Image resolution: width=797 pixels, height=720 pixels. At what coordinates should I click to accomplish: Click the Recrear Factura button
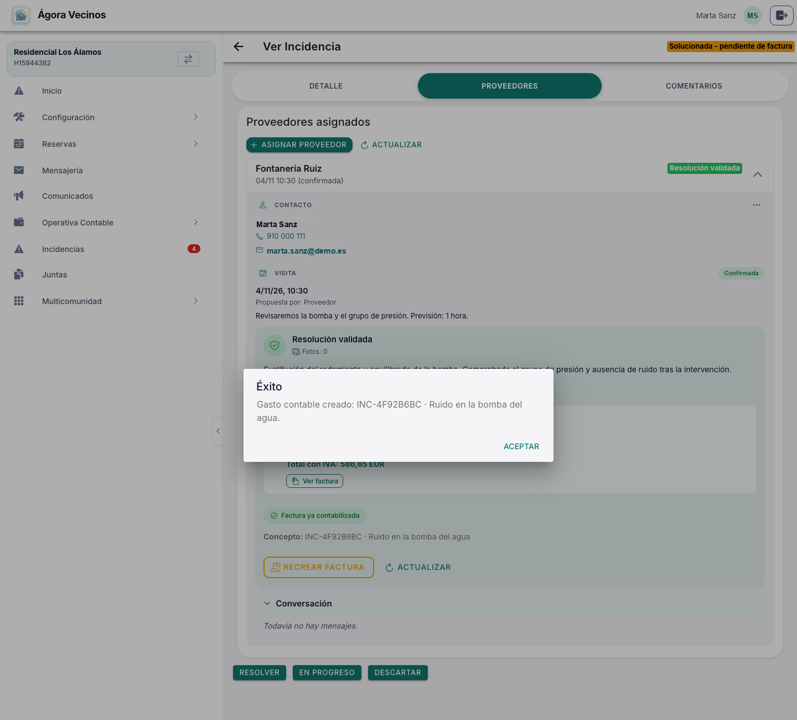coord(319,567)
